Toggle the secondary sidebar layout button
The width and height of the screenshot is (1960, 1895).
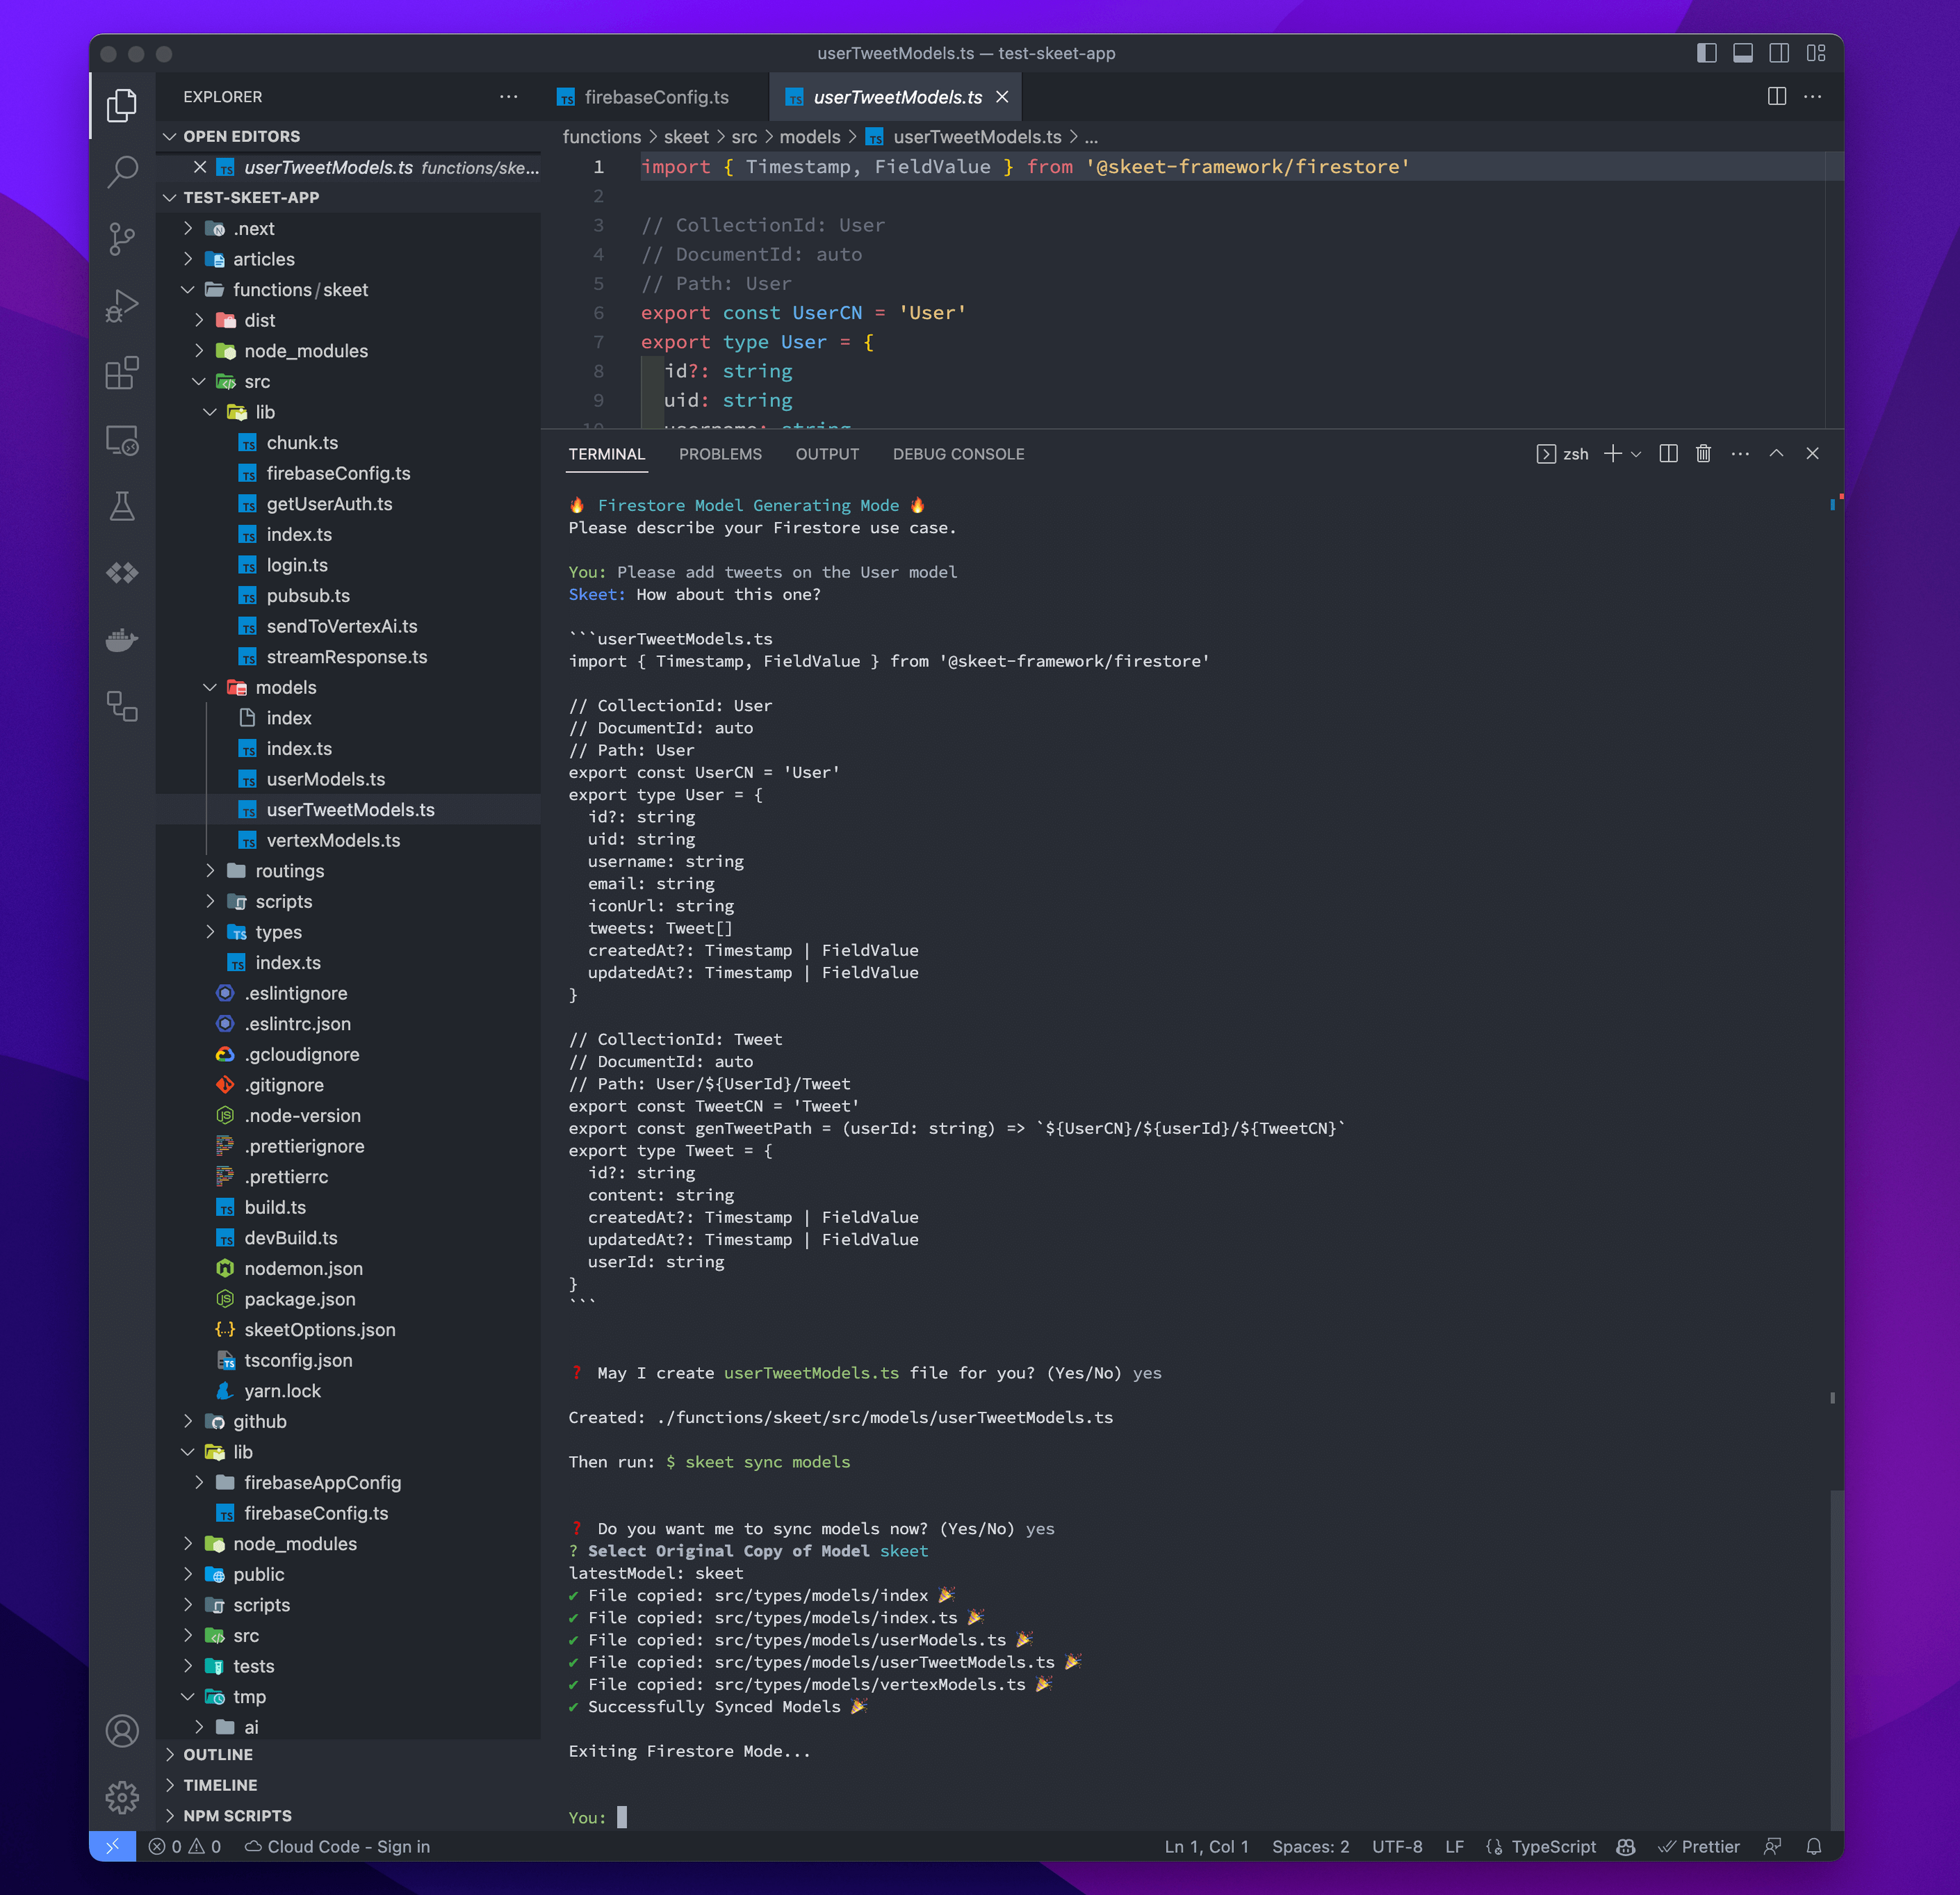point(1778,53)
